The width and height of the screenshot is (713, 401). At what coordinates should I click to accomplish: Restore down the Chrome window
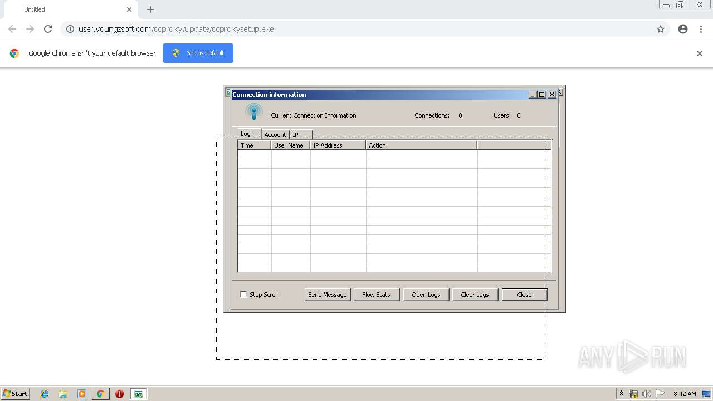[x=680, y=5]
